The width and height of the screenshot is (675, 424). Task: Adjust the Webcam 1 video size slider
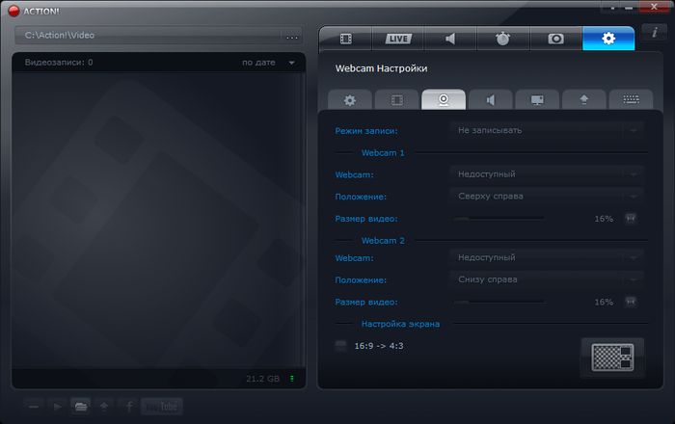[499, 219]
